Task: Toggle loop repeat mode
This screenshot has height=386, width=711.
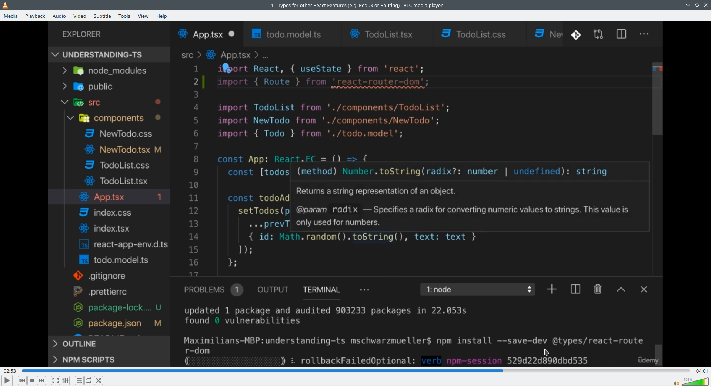Action: point(89,380)
